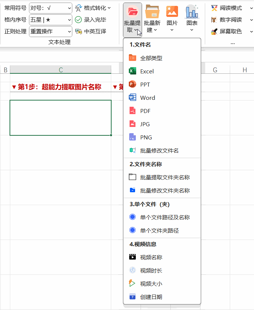The height and width of the screenshot is (310, 254).
Task: Click the 文本处理 group label
Action: tap(59, 42)
